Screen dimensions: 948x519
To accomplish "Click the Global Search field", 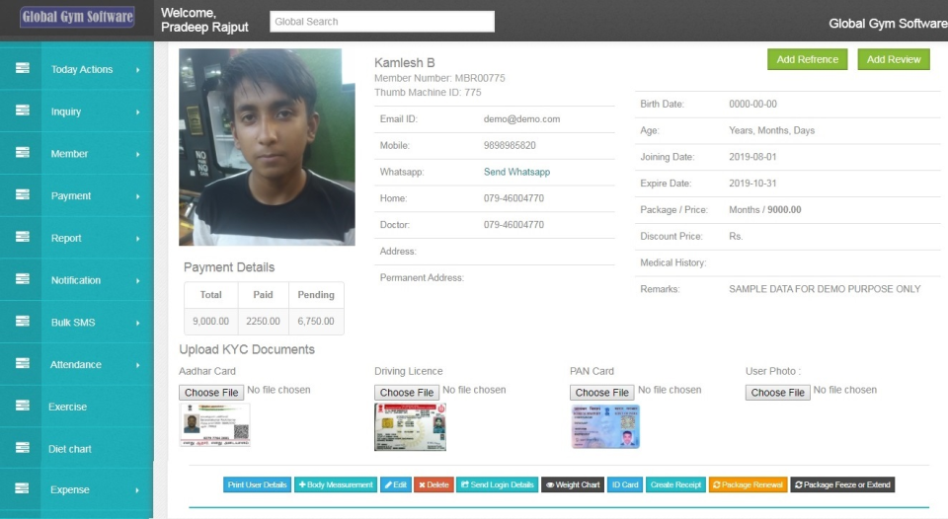I will pyautogui.click(x=382, y=21).
